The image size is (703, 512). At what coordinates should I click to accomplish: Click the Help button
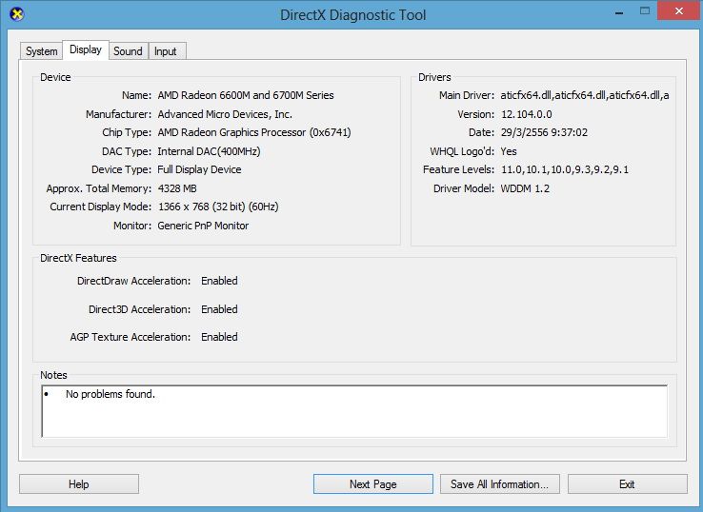point(79,483)
